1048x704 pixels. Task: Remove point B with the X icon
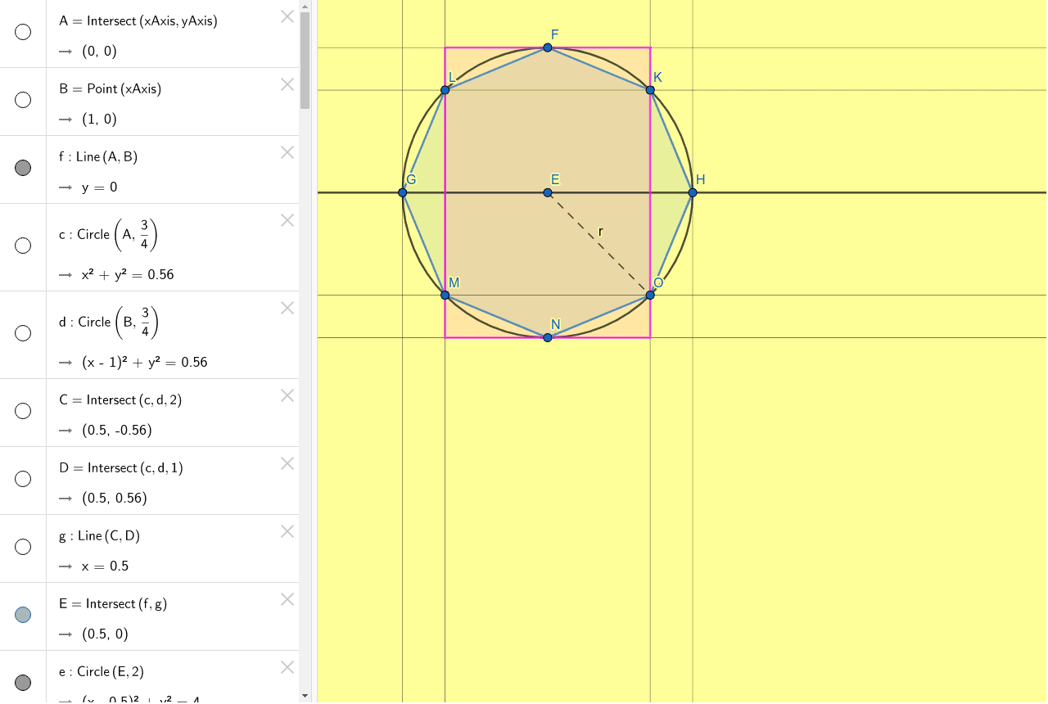click(287, 84)
